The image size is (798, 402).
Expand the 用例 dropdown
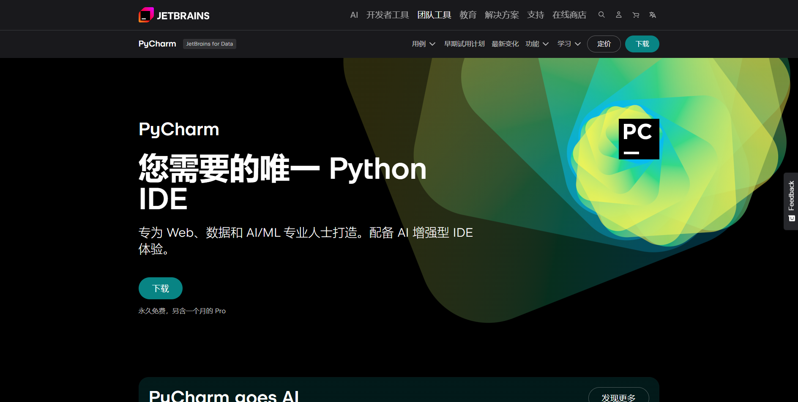click(x=424, y=44)
